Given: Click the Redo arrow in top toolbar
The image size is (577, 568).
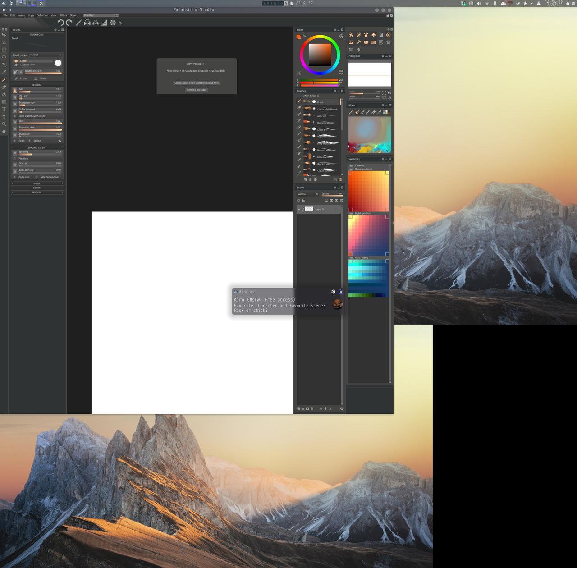Looking at the screenshot, I should point(69,23).
